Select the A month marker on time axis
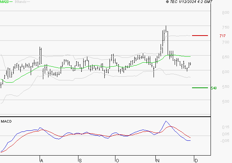 pos(41,160)
